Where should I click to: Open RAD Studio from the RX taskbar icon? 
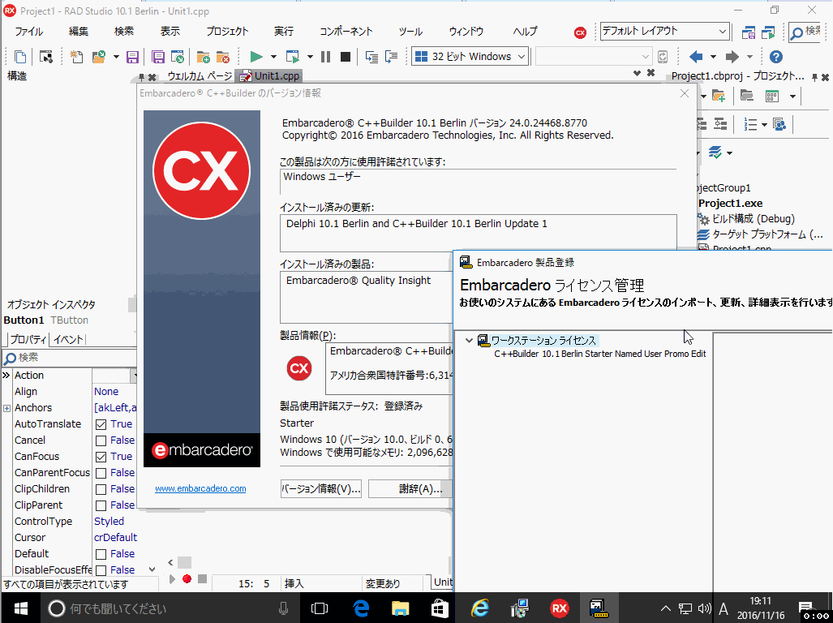pyautogui.click(x=559, y=608)
